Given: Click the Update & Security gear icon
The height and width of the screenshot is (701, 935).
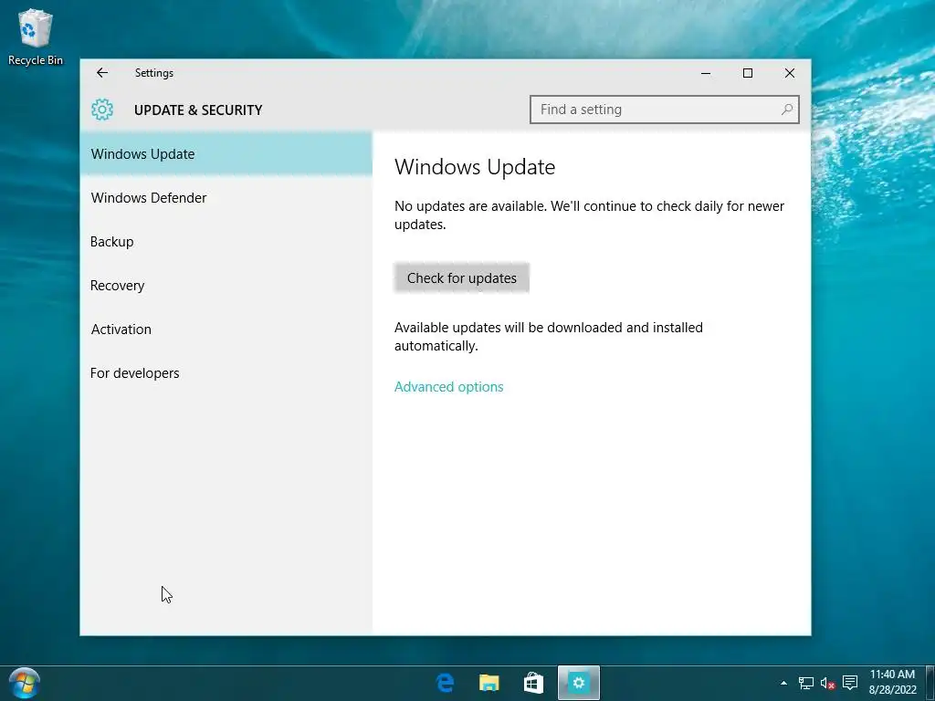Looking at the screenshot, I should [102, 110].
